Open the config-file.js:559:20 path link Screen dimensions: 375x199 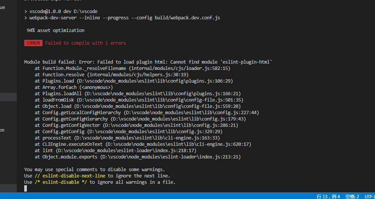(157, 106)
